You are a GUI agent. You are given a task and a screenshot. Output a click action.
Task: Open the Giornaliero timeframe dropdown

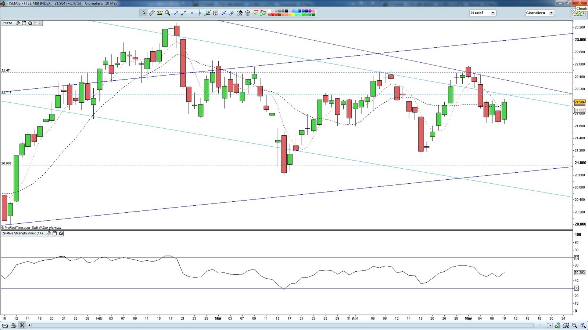(x=539, y=13)
